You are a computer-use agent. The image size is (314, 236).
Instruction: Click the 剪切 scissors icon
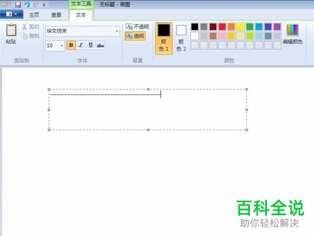point(24,26)
